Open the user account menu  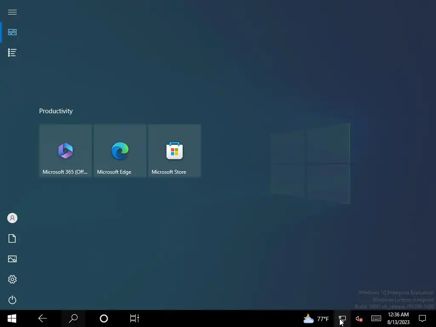[x=12, y=218]
